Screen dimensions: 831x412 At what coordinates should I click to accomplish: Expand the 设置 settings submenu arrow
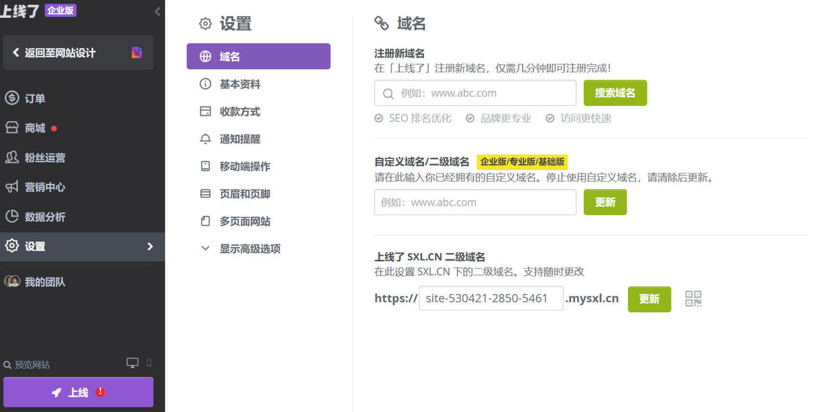click(x=151, y=247)
